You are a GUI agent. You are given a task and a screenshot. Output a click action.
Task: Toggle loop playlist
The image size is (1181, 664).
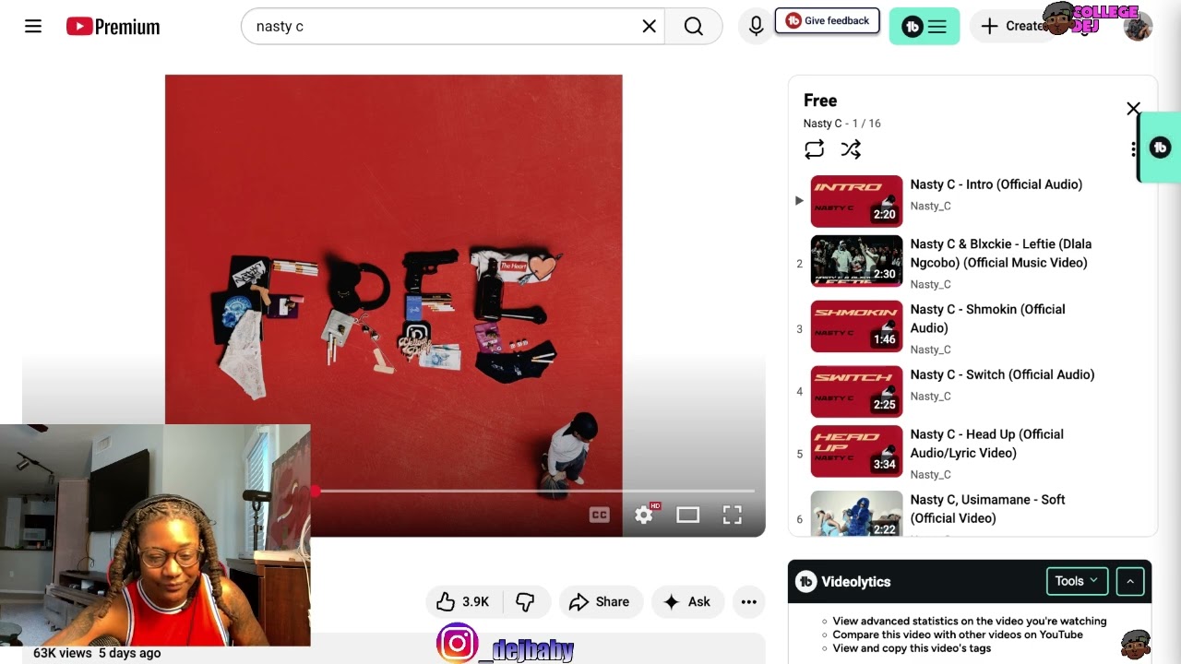[x=814, y=149]
